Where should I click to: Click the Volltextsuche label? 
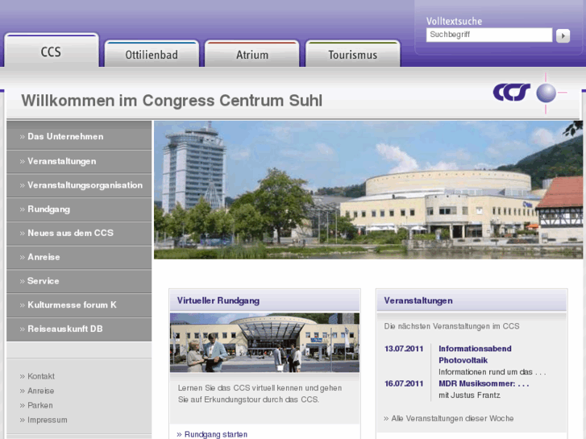tap(454, 21)
